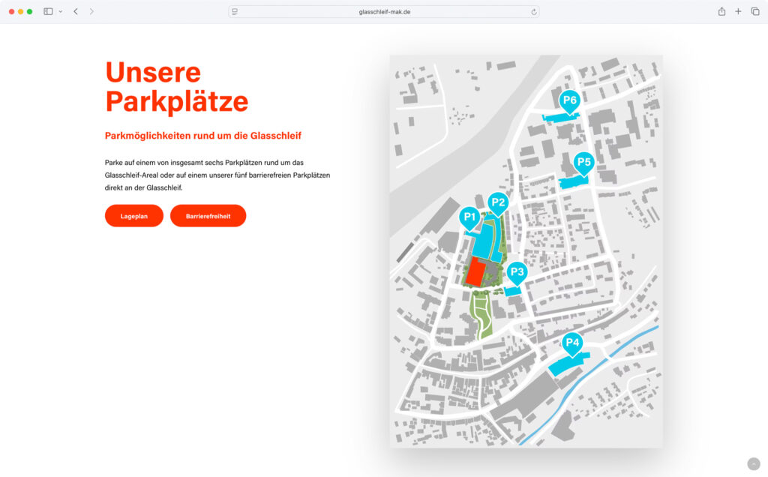Show the tab overview icon
Viewport: 768px width, 477px height.
(x=755, y=11)
